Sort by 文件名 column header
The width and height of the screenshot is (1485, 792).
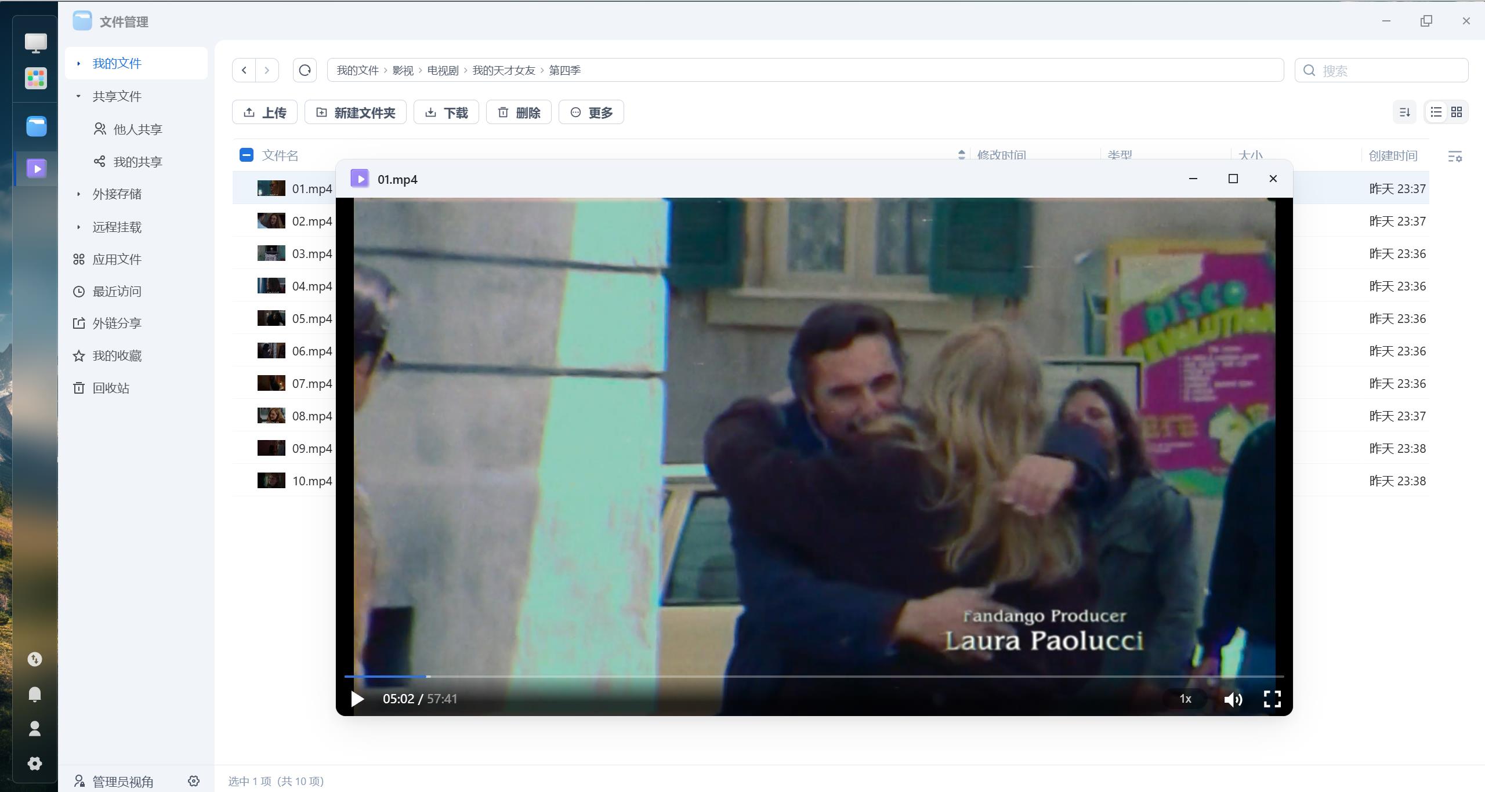pos(280,155)
